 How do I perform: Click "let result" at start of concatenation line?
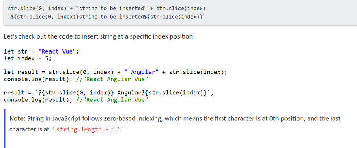click(x=21, y=72)
